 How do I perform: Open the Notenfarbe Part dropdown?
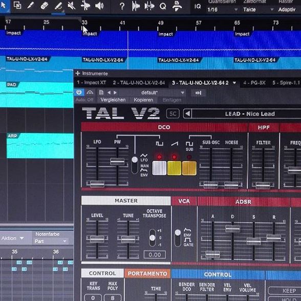(x=51, y=241)
